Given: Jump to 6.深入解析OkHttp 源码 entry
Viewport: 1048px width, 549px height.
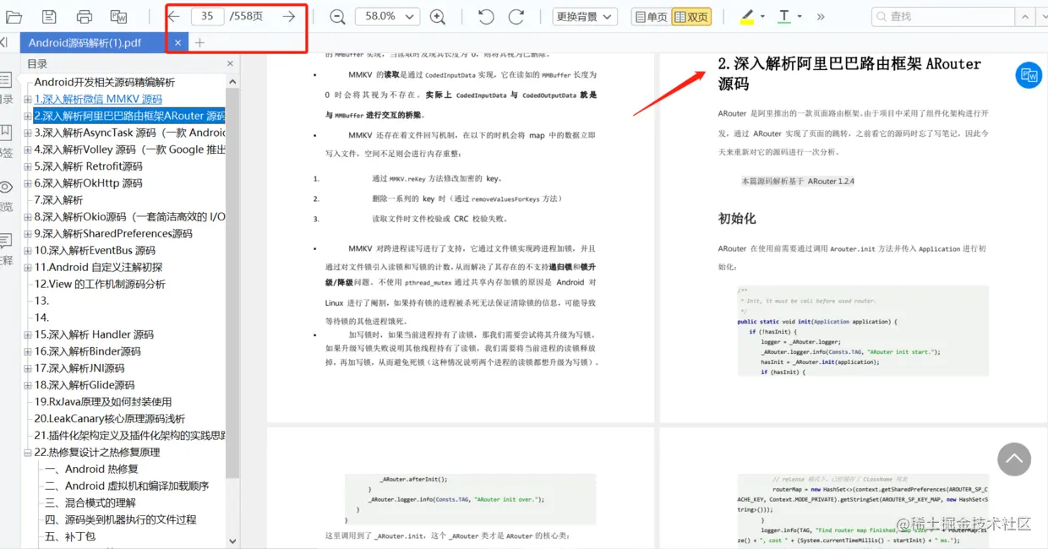Looking at the screenshot, I should pos(88,183).
